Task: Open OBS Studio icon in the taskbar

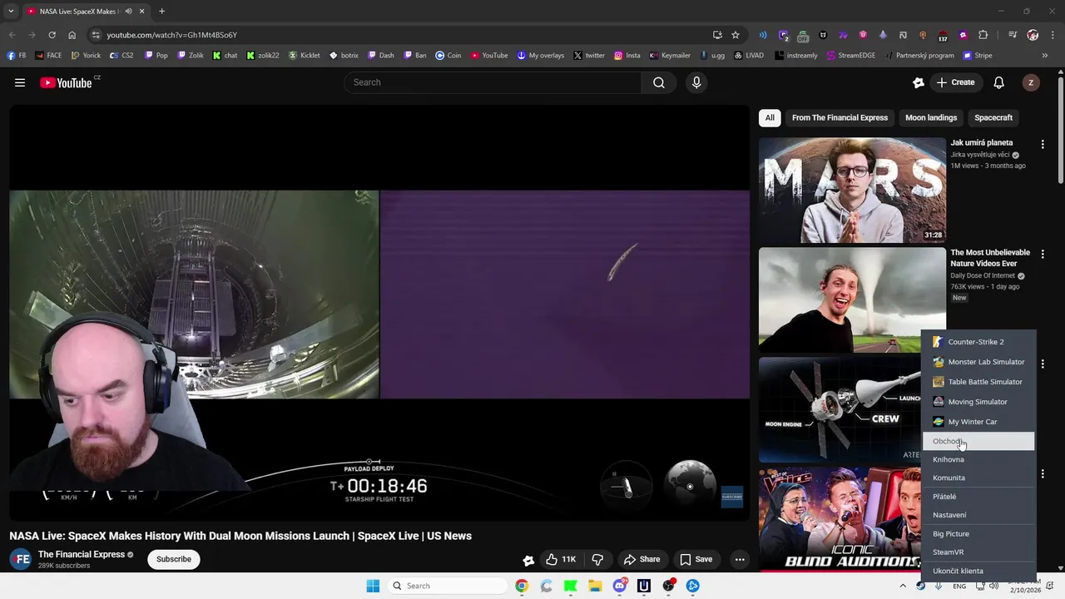Action: tap(668, 586)
